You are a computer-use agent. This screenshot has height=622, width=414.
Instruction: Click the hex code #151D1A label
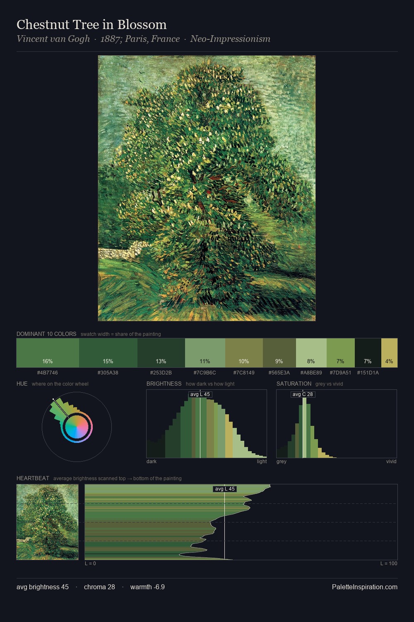(368, 373)
